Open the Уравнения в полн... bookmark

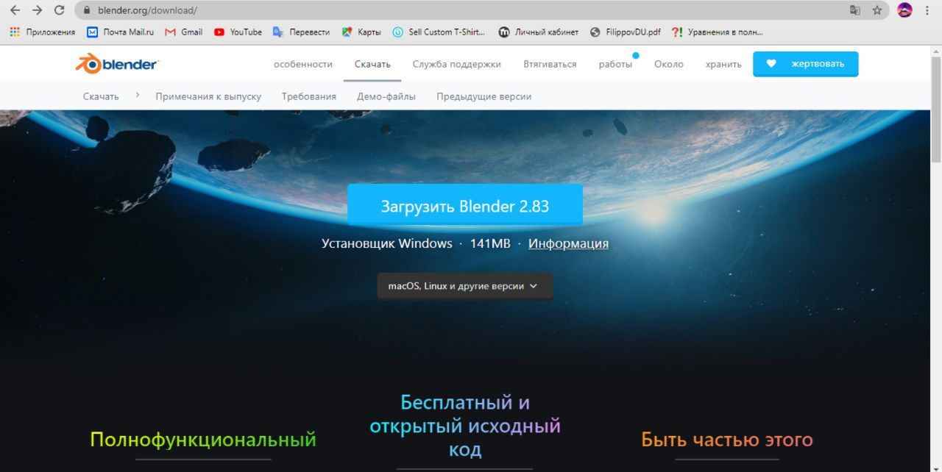tap(718, 32)
